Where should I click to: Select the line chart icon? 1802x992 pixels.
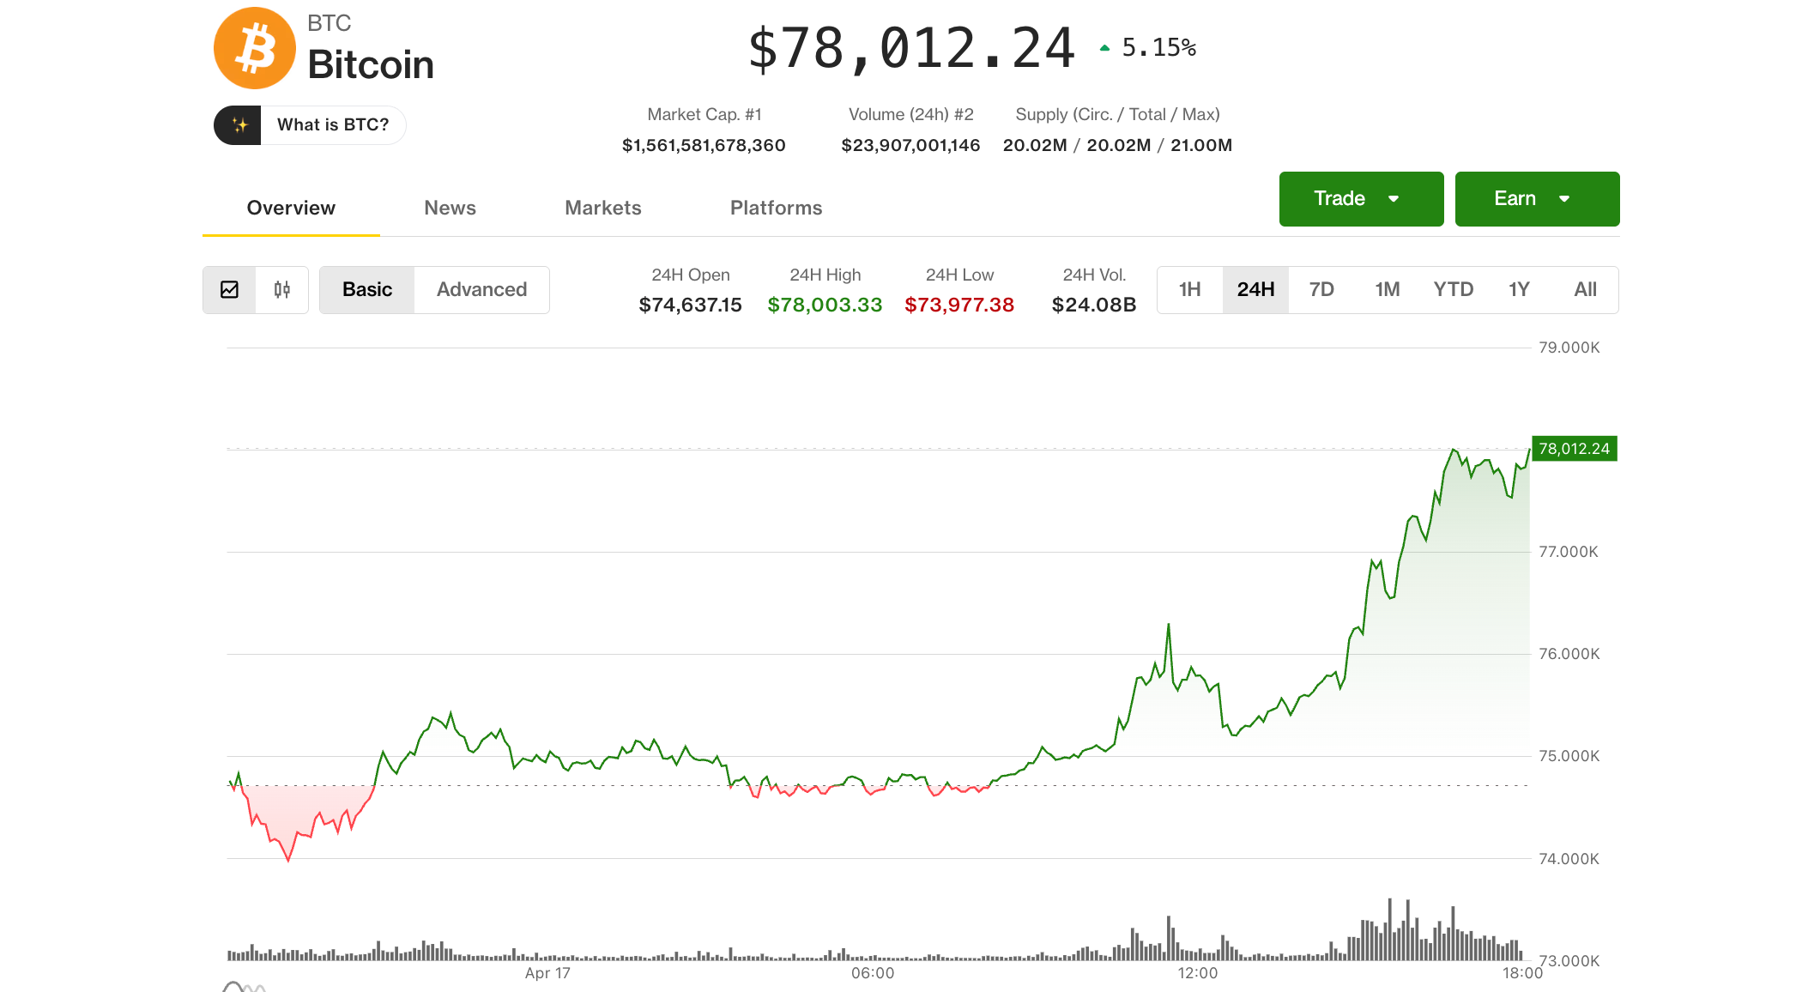(x=229, y=290)
